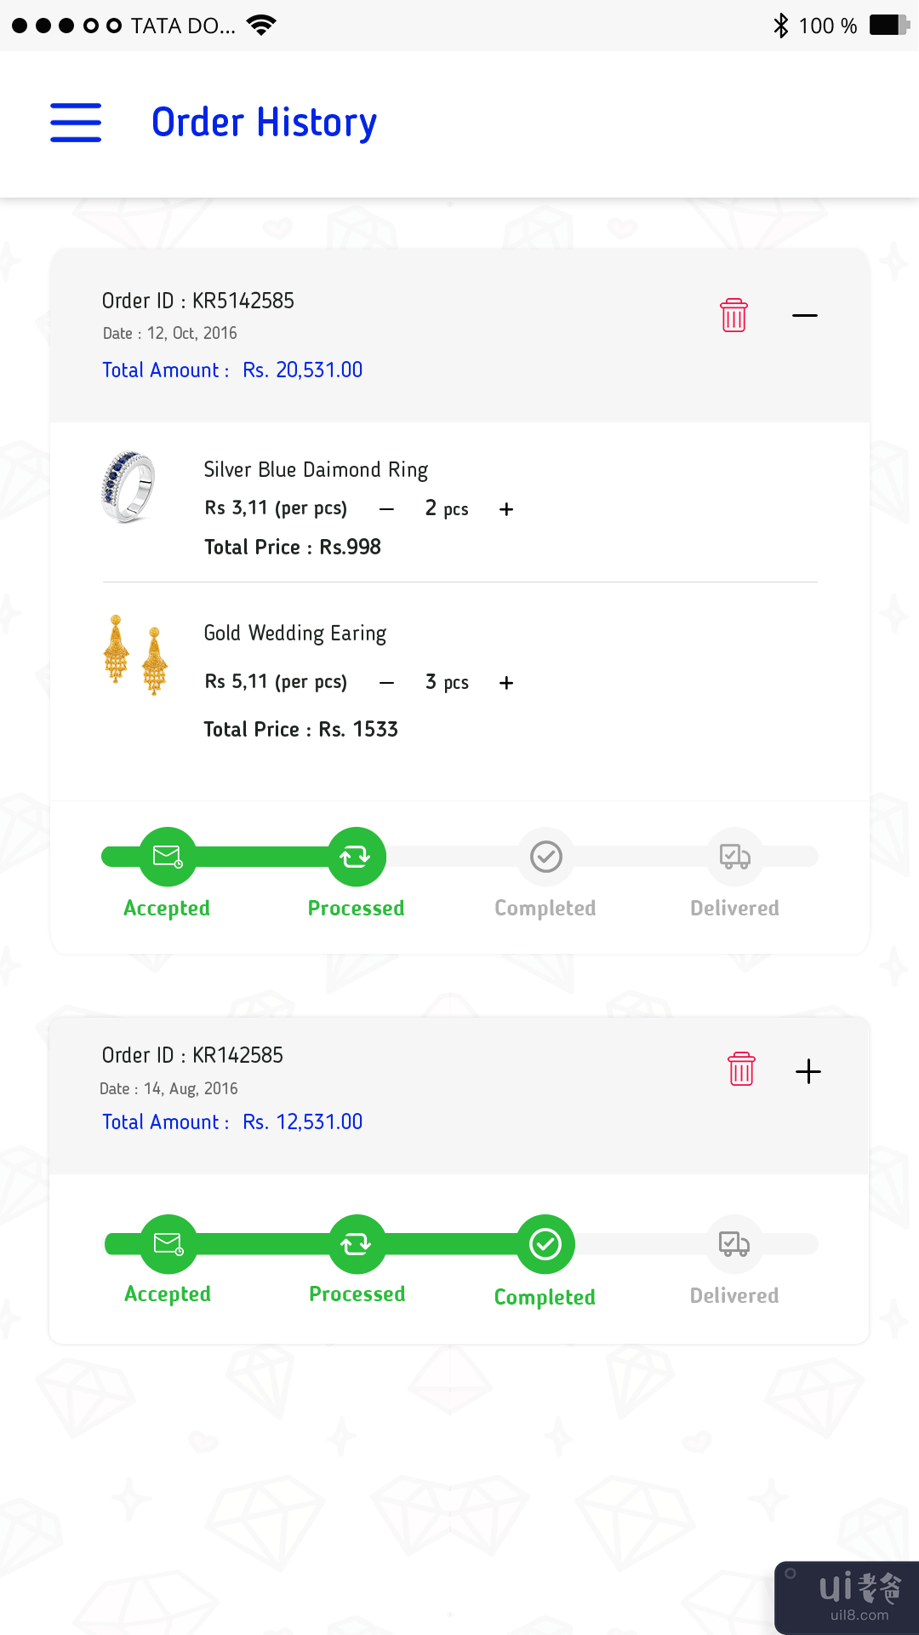Image resolution: width=919 pixels, height=1635 pixels.
Task: Expand order KR142585 details
Action: (808, 1070)
